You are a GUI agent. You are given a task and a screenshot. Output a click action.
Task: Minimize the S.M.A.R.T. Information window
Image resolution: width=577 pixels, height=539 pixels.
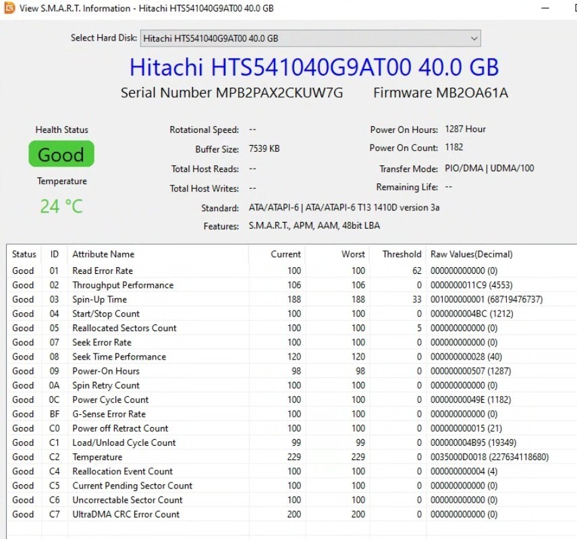click(x=545, y=7)
